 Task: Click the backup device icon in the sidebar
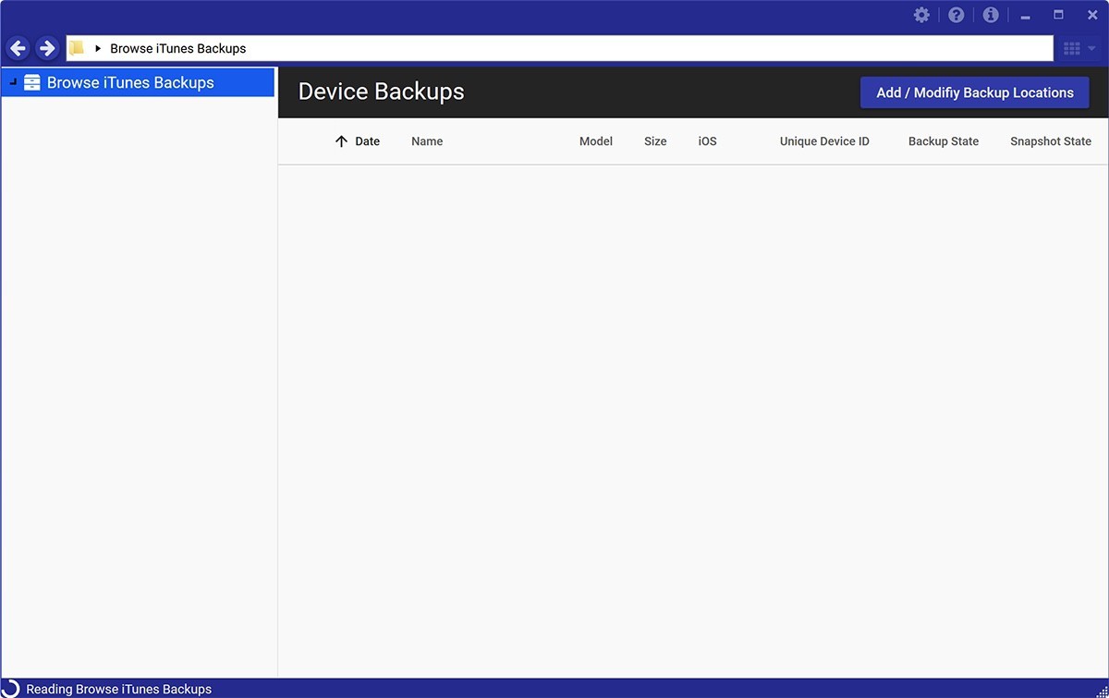(32, 82)
